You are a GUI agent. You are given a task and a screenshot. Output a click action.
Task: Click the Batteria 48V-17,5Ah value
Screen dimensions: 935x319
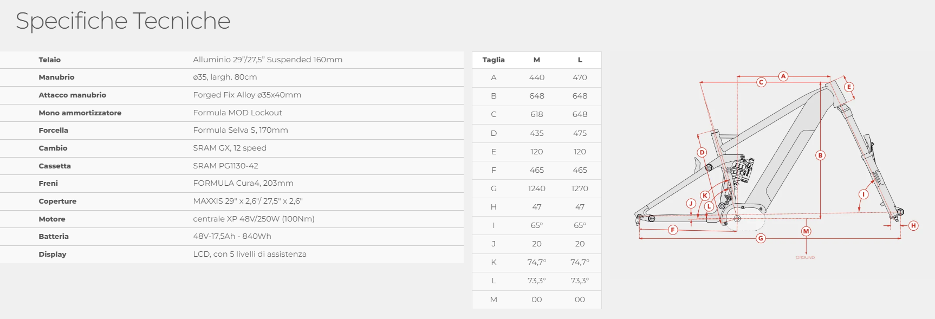tap(232, 236)
